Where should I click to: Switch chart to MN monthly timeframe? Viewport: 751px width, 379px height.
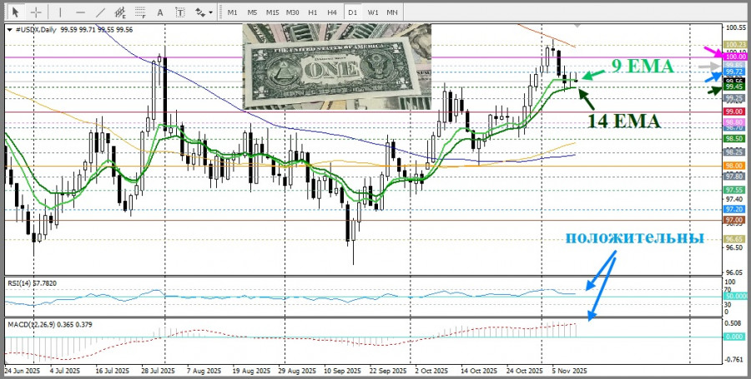(392, 12)
